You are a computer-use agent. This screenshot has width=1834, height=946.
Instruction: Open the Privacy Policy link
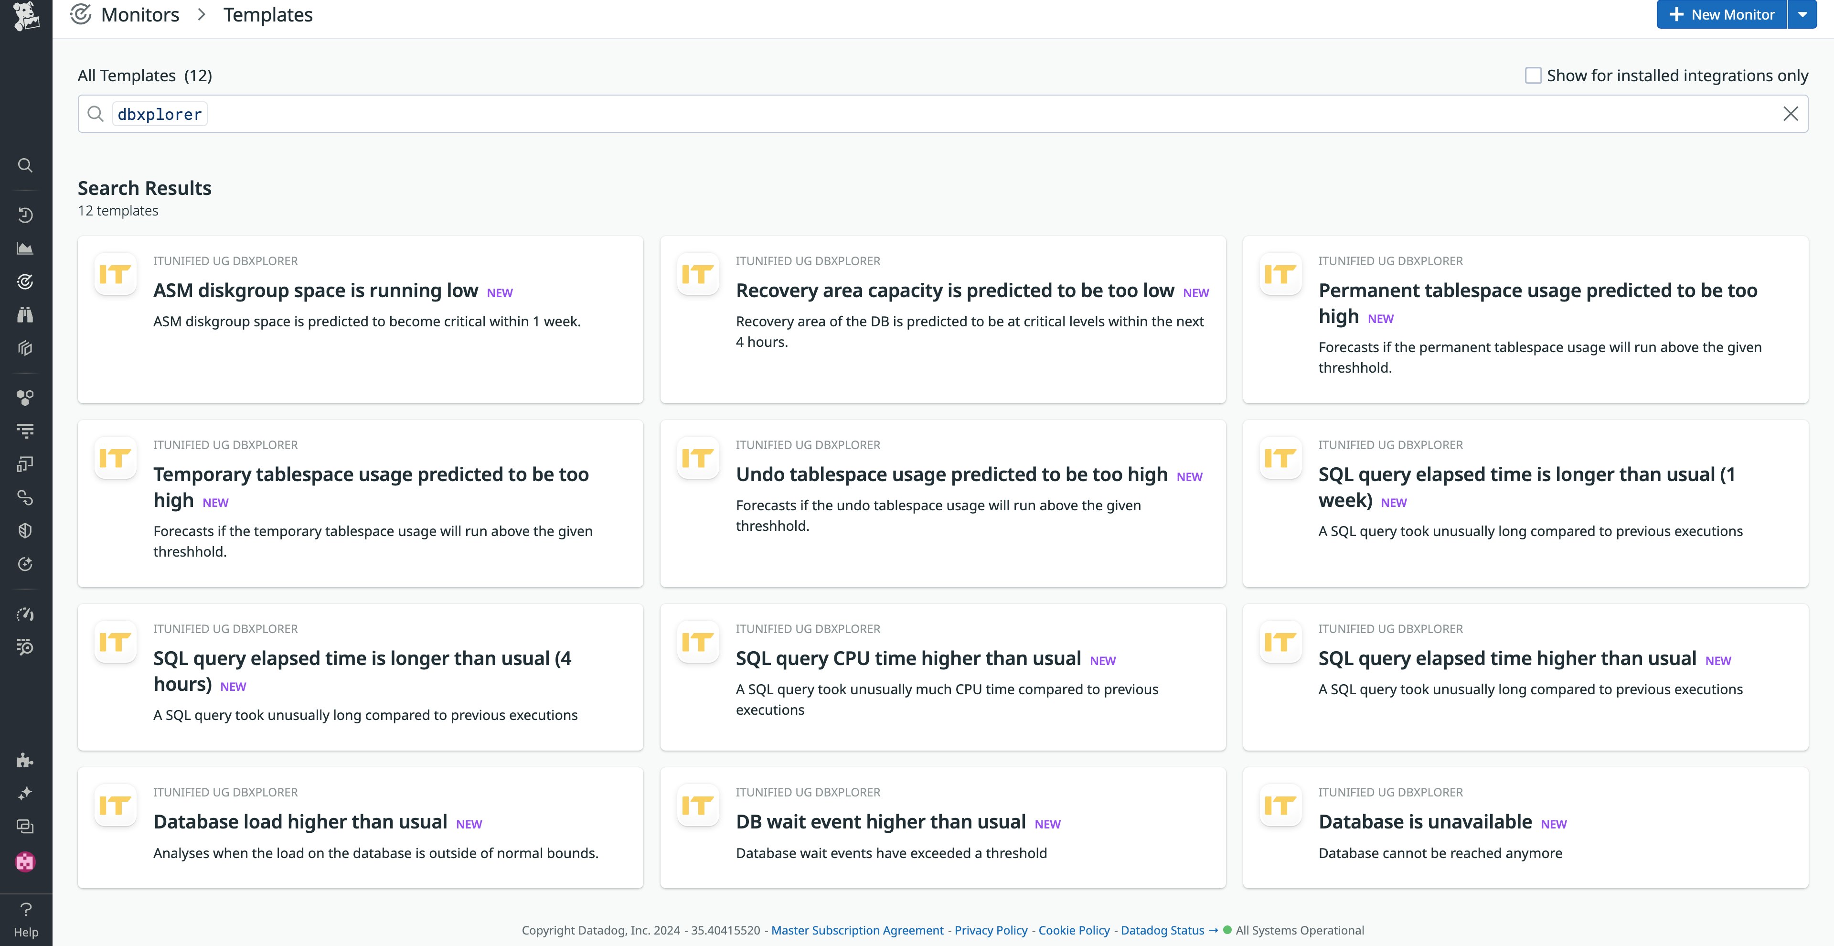[x=991, y=930]
